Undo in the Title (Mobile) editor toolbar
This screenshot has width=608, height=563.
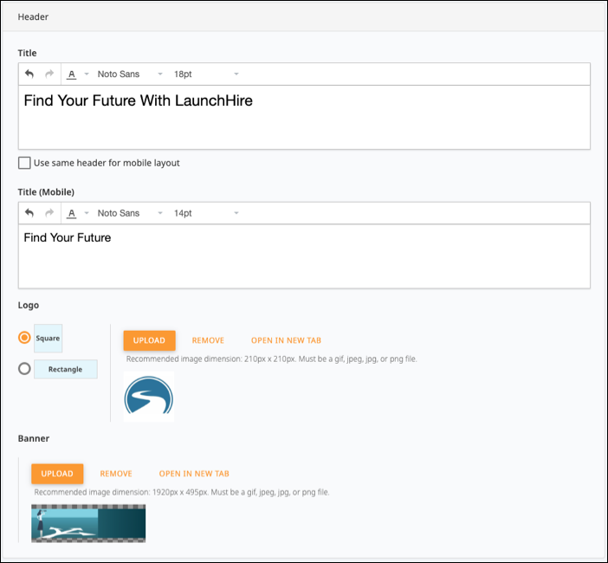[29, 213]
